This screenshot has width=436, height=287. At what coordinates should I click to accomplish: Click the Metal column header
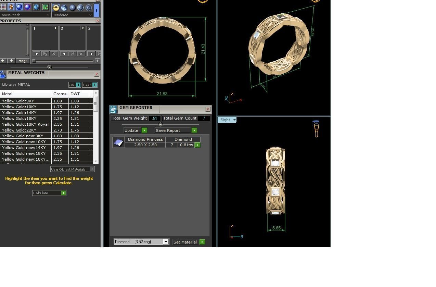click(26, 94)
